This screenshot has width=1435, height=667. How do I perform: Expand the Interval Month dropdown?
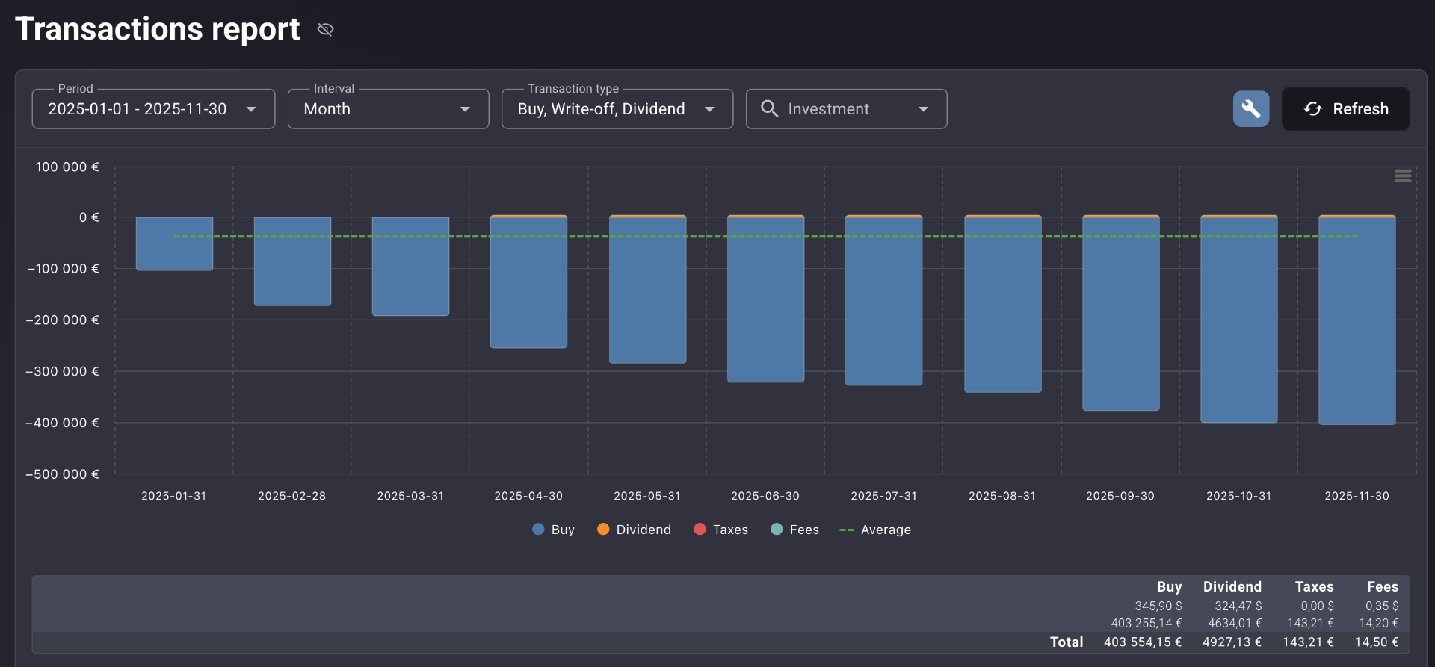click(x=388, y=109)
